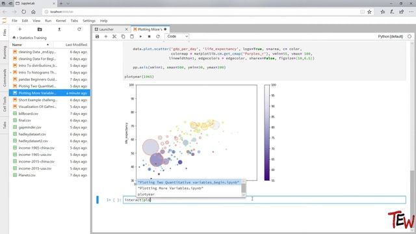Open the Edit menu
Viewport: 416px width, 234px height.
(25, 21)
